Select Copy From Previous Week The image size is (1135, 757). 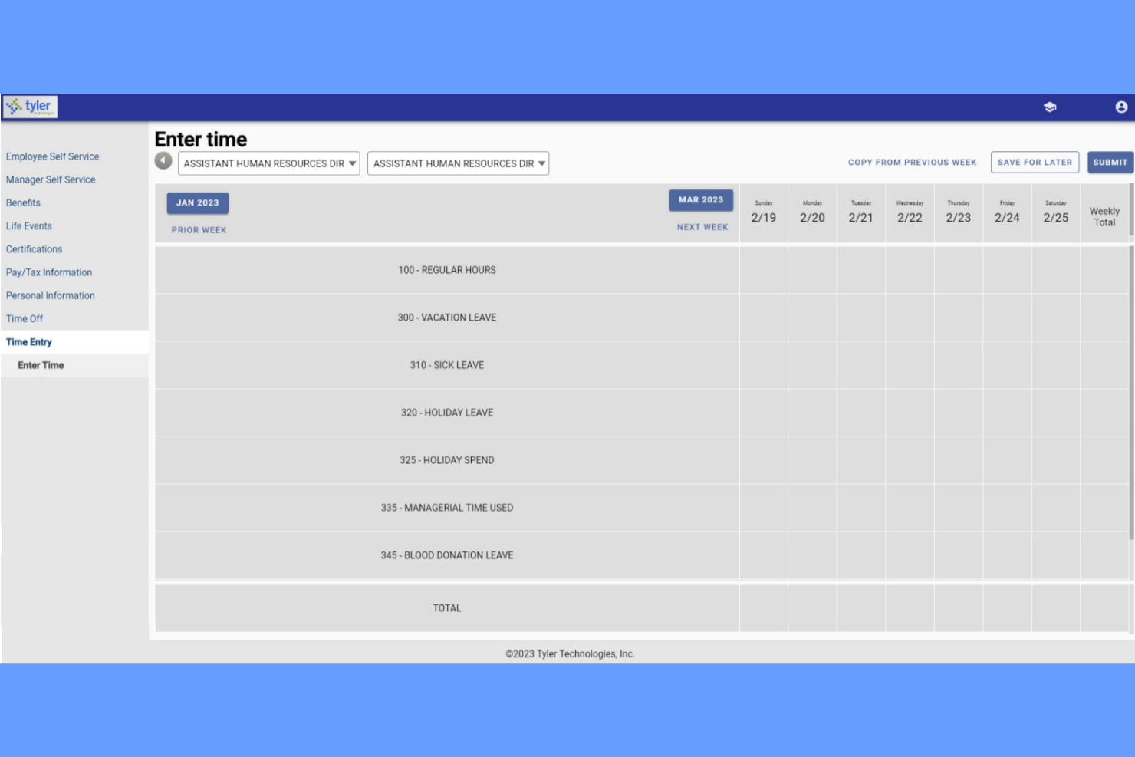pos(911,162)
